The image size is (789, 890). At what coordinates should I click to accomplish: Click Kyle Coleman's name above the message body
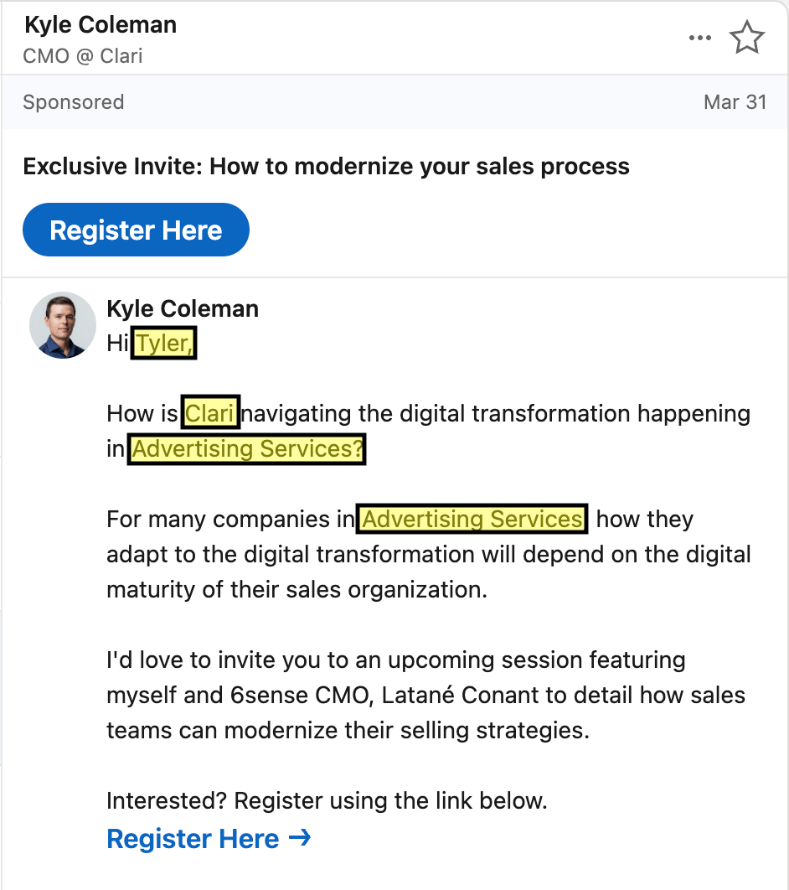pos(183,308)
